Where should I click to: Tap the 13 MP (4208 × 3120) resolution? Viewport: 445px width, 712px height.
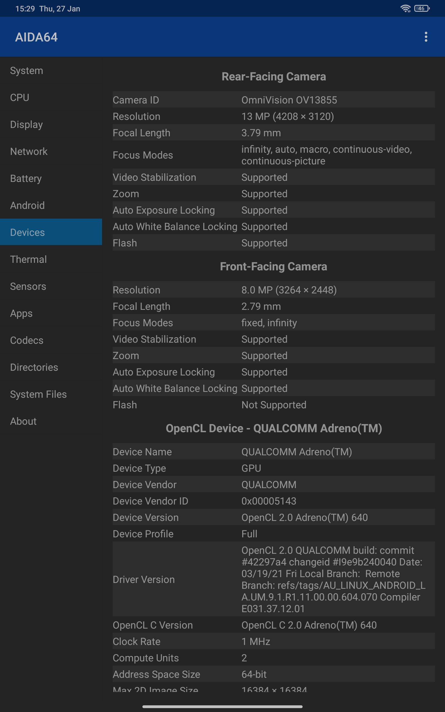click(x=288, y=117)
